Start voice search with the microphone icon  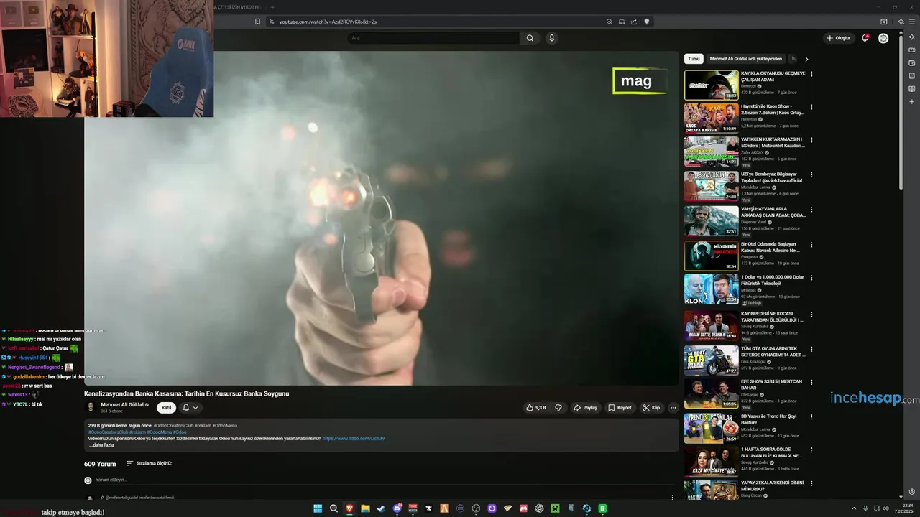(x=551, y=38)
